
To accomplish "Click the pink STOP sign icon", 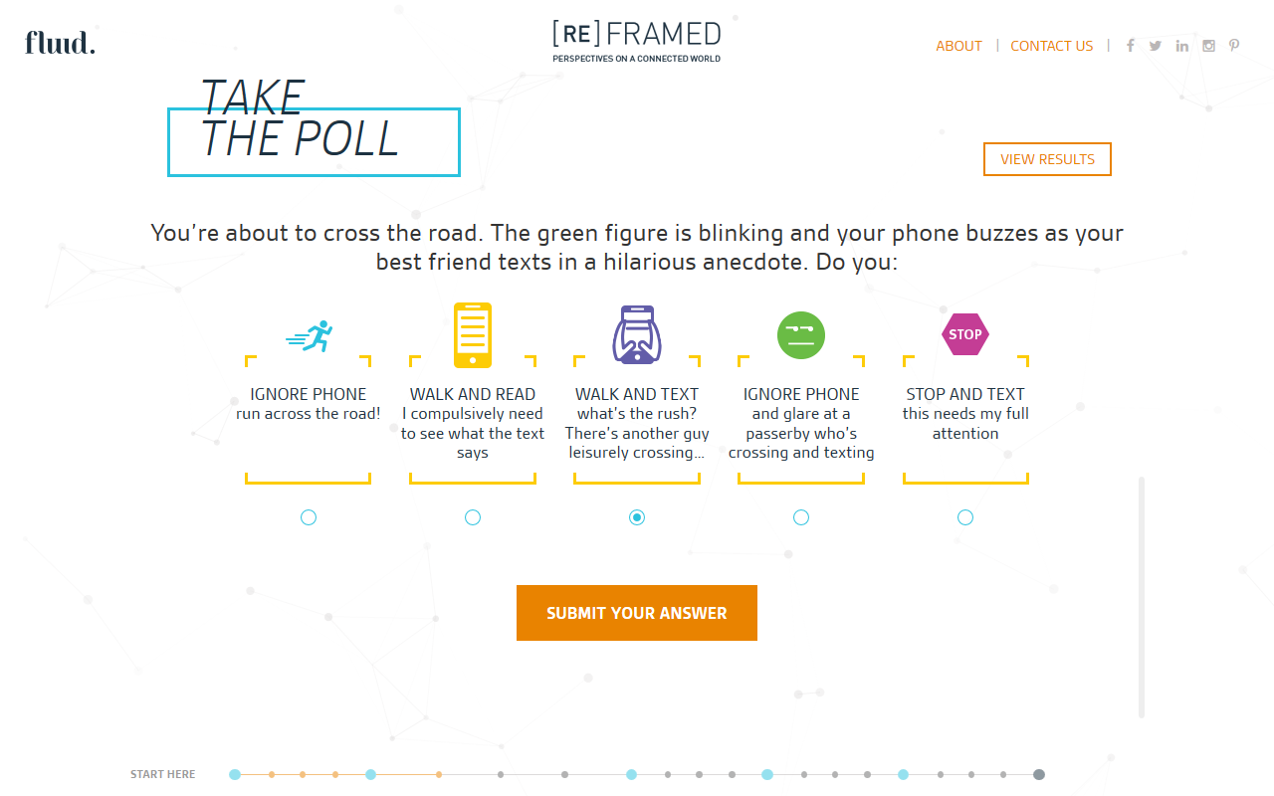I will tap(964, 334).
